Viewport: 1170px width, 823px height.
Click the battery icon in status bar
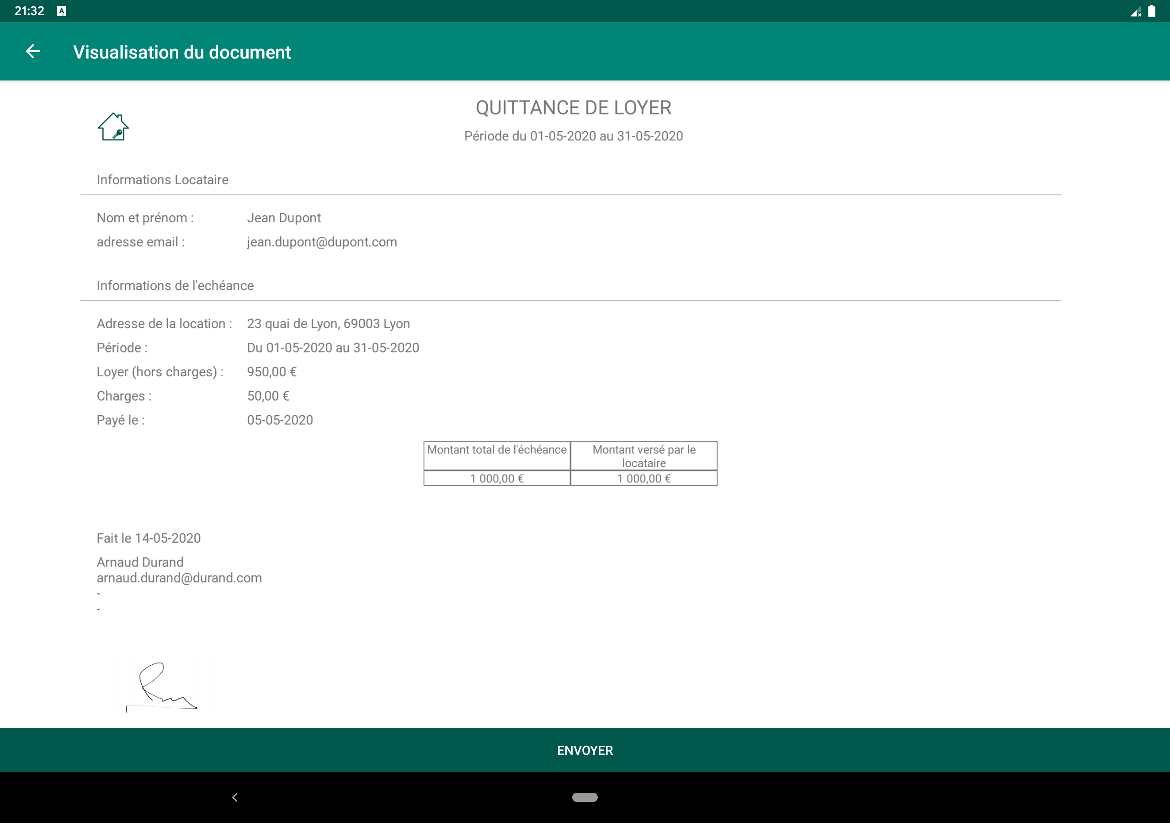(1151, 11)
